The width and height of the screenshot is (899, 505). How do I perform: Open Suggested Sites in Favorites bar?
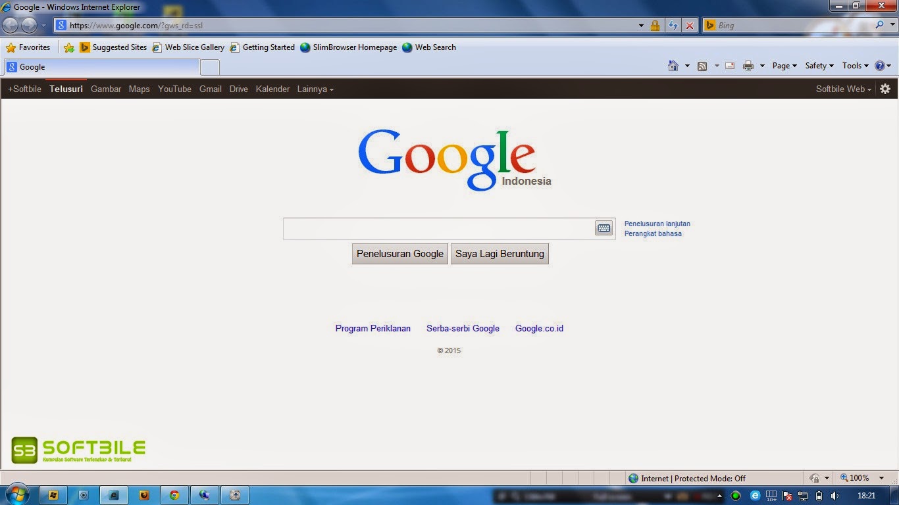tap(113, 47)
